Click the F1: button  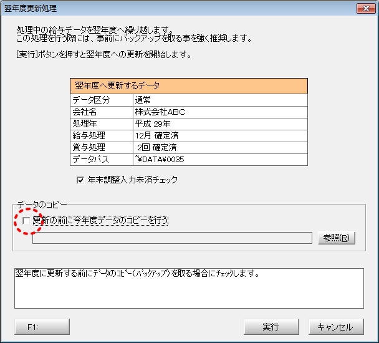(x=42, y=327)
